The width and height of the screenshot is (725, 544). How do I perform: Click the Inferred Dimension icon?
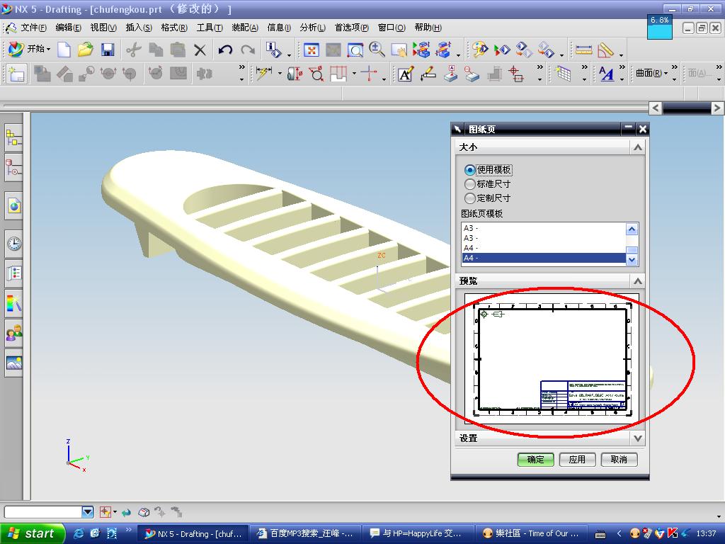pos(264,74)
